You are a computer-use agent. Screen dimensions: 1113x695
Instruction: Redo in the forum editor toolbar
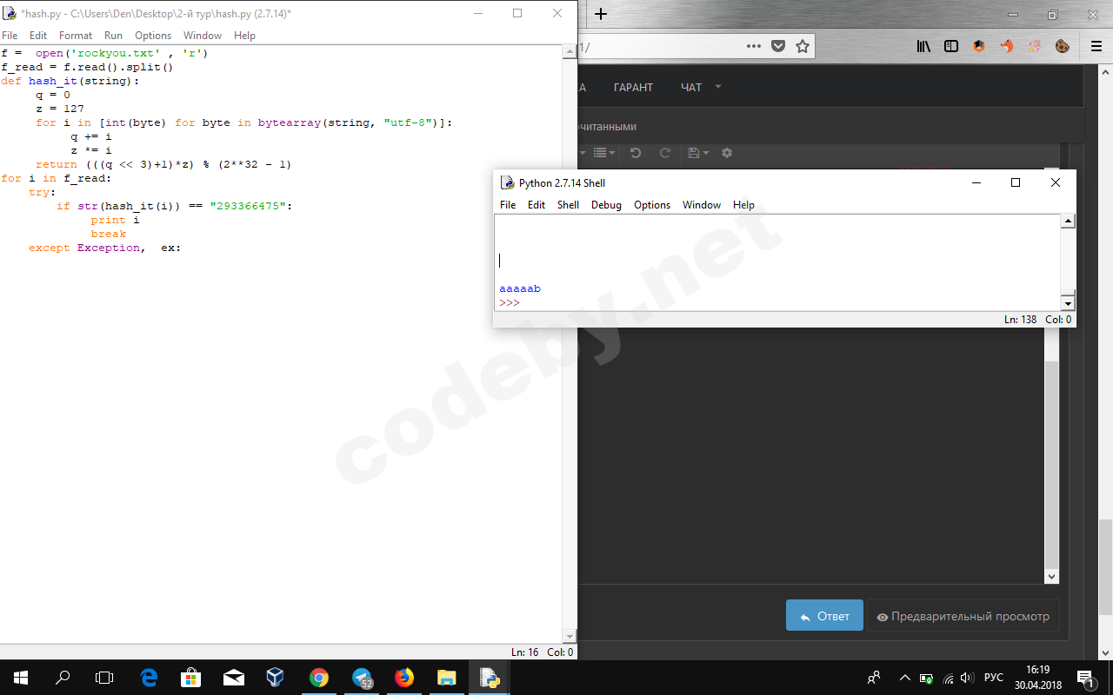click(x=665, y=153)
